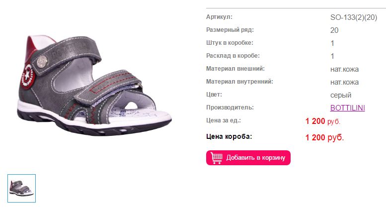Open the BOTTILINI manufacturer link
This screenshot has width=386, height=215.
[347, 107]
